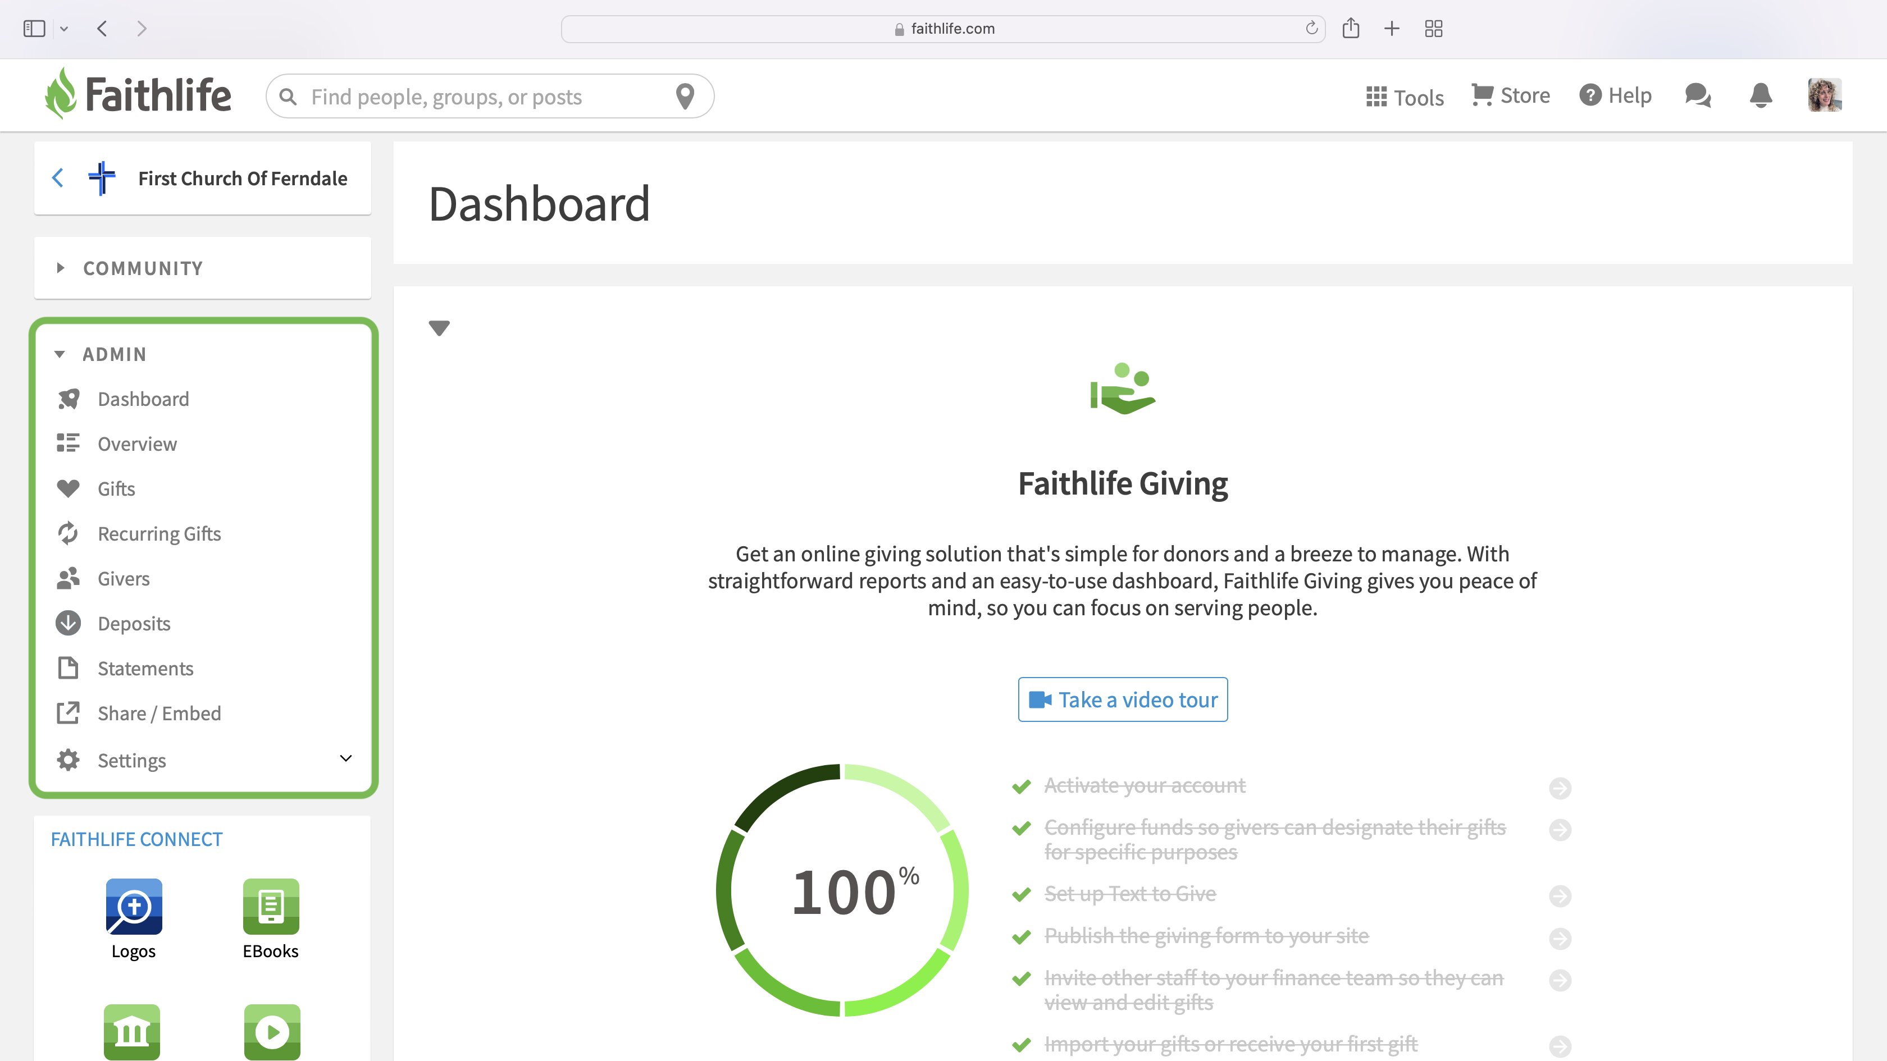Click Take a video tour button
Screen dimensions: 1887x1061
pyautogui.click(x=1122, y=699)
